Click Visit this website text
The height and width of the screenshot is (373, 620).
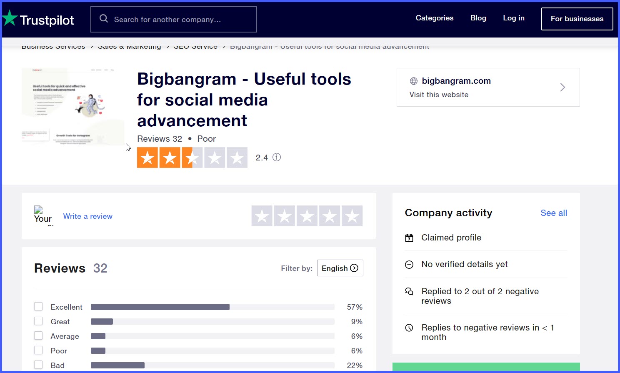point(439,95)
